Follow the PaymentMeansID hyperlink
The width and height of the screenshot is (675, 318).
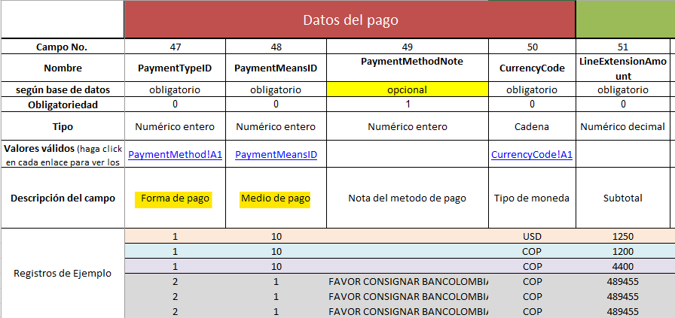pyautogui.click(x=276, y=155)
